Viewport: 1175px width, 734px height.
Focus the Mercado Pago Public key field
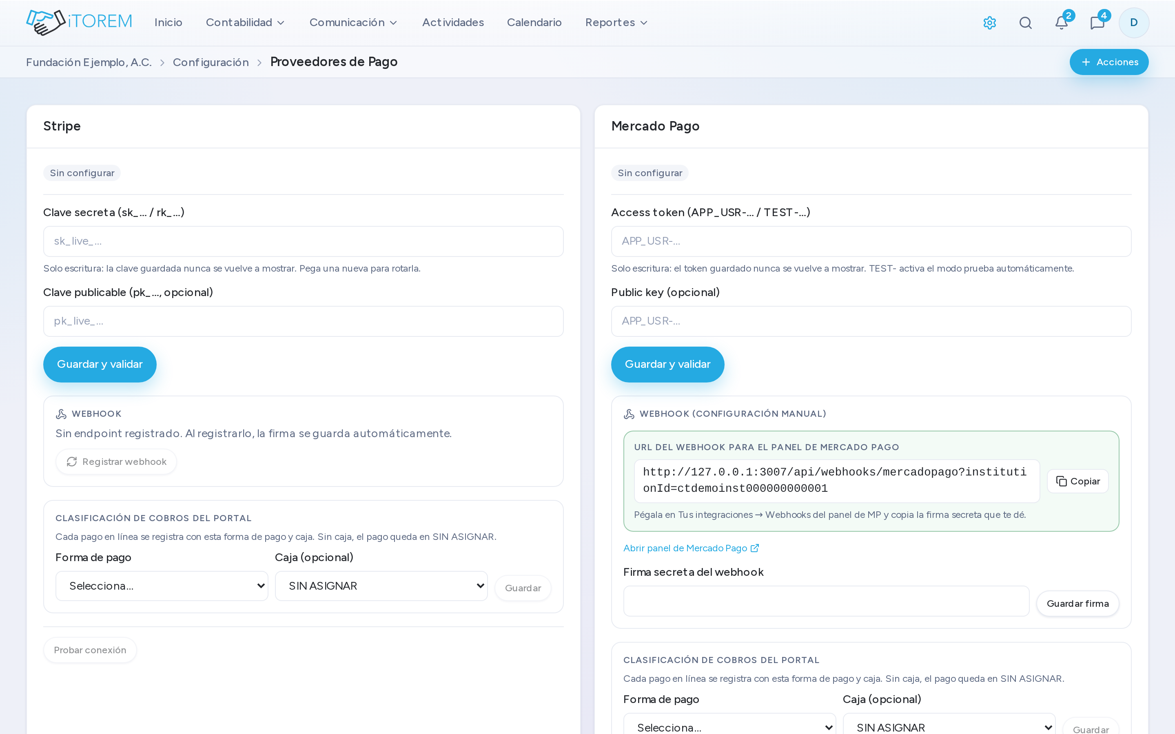[x=871, y=321]
